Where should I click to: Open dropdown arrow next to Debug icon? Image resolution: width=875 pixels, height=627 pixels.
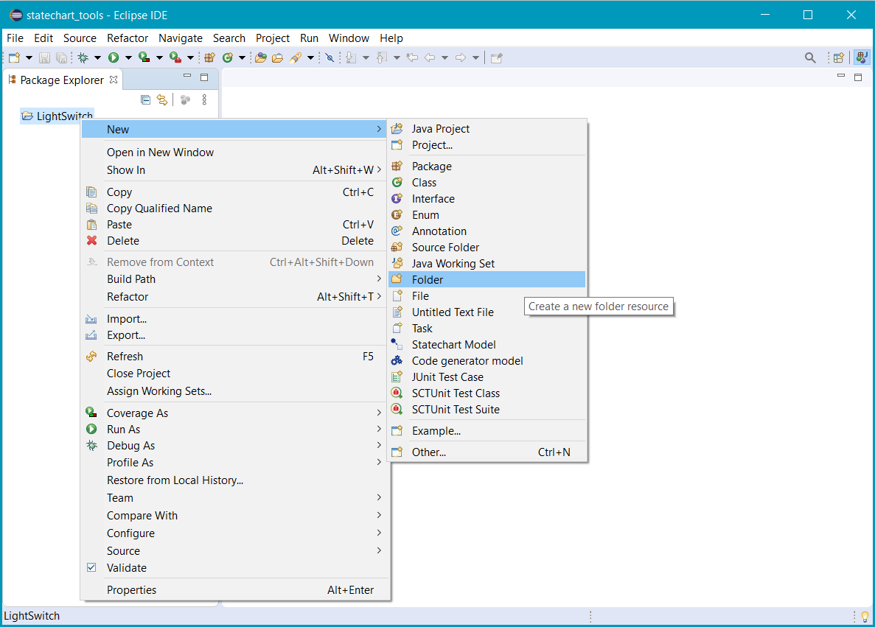(x=97, y=57)
